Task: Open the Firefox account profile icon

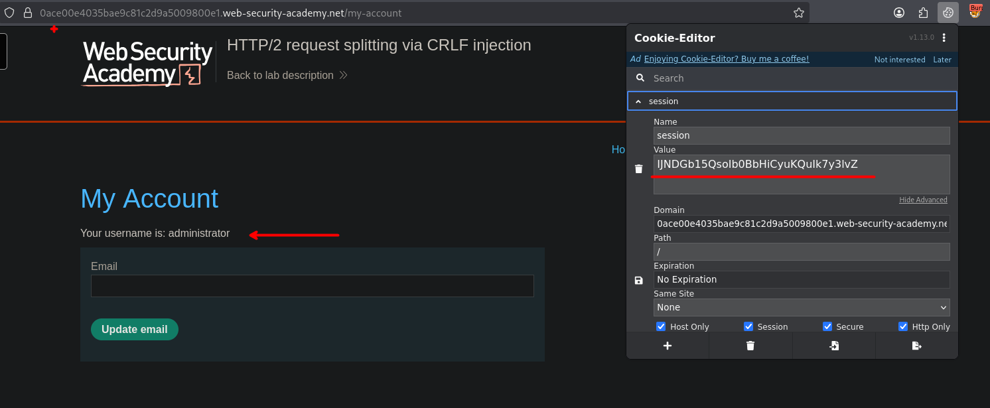Action: 899,13
